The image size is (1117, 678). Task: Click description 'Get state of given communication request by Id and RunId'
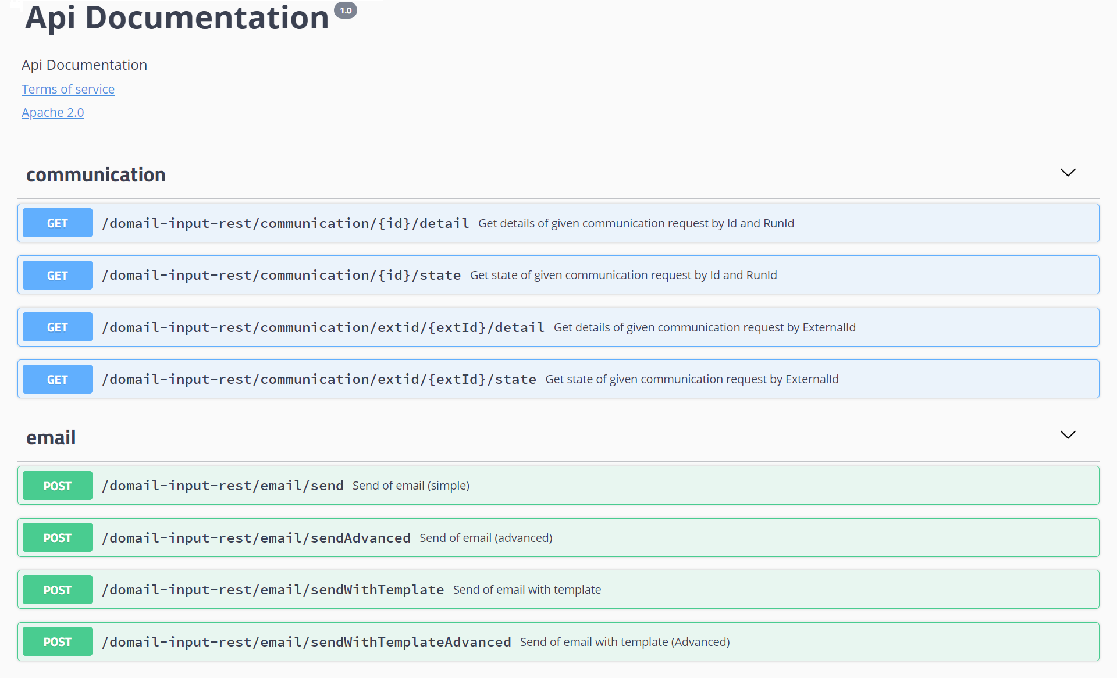tap(623, 275)
